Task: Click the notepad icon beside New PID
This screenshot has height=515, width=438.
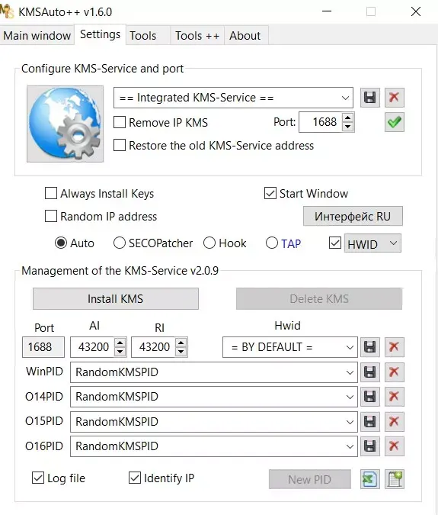Action: (394, 479)
